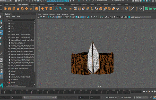Click the Select tool arrow in toolbox
Viewport: 156px width, 100px height.
(x=1, y=17)
